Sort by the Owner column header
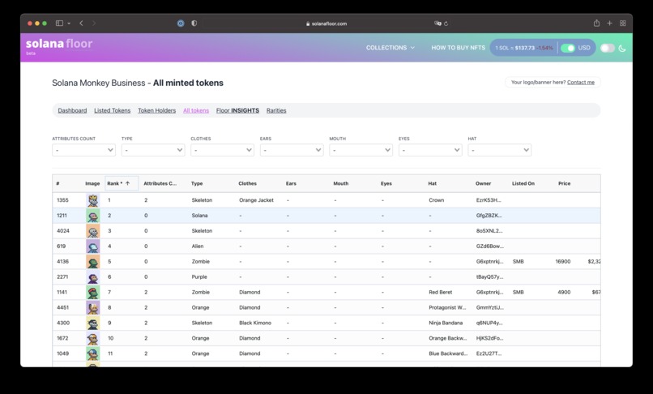The image size is (653, 394). click(x=483, y=183)
